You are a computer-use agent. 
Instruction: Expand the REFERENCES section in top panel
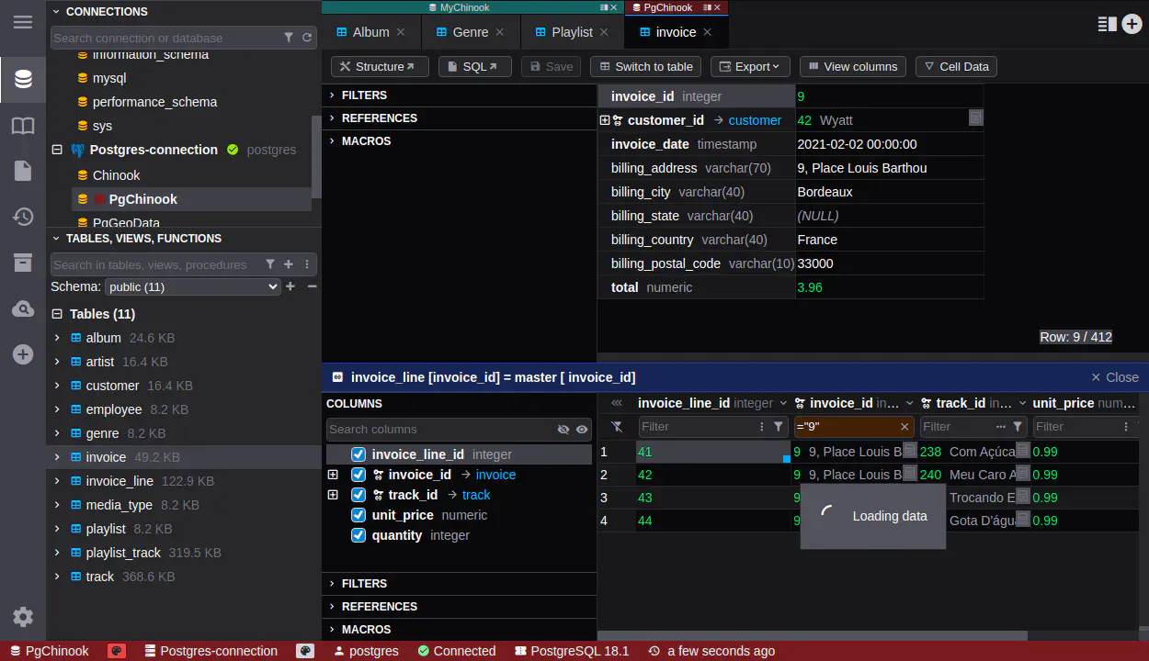coord(379,118)
